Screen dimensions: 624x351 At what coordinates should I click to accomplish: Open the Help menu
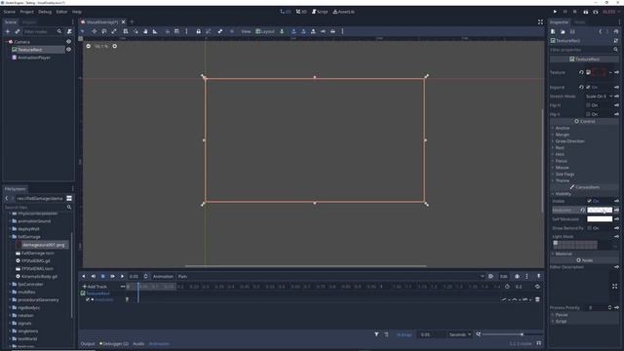(x=77, y=12)
